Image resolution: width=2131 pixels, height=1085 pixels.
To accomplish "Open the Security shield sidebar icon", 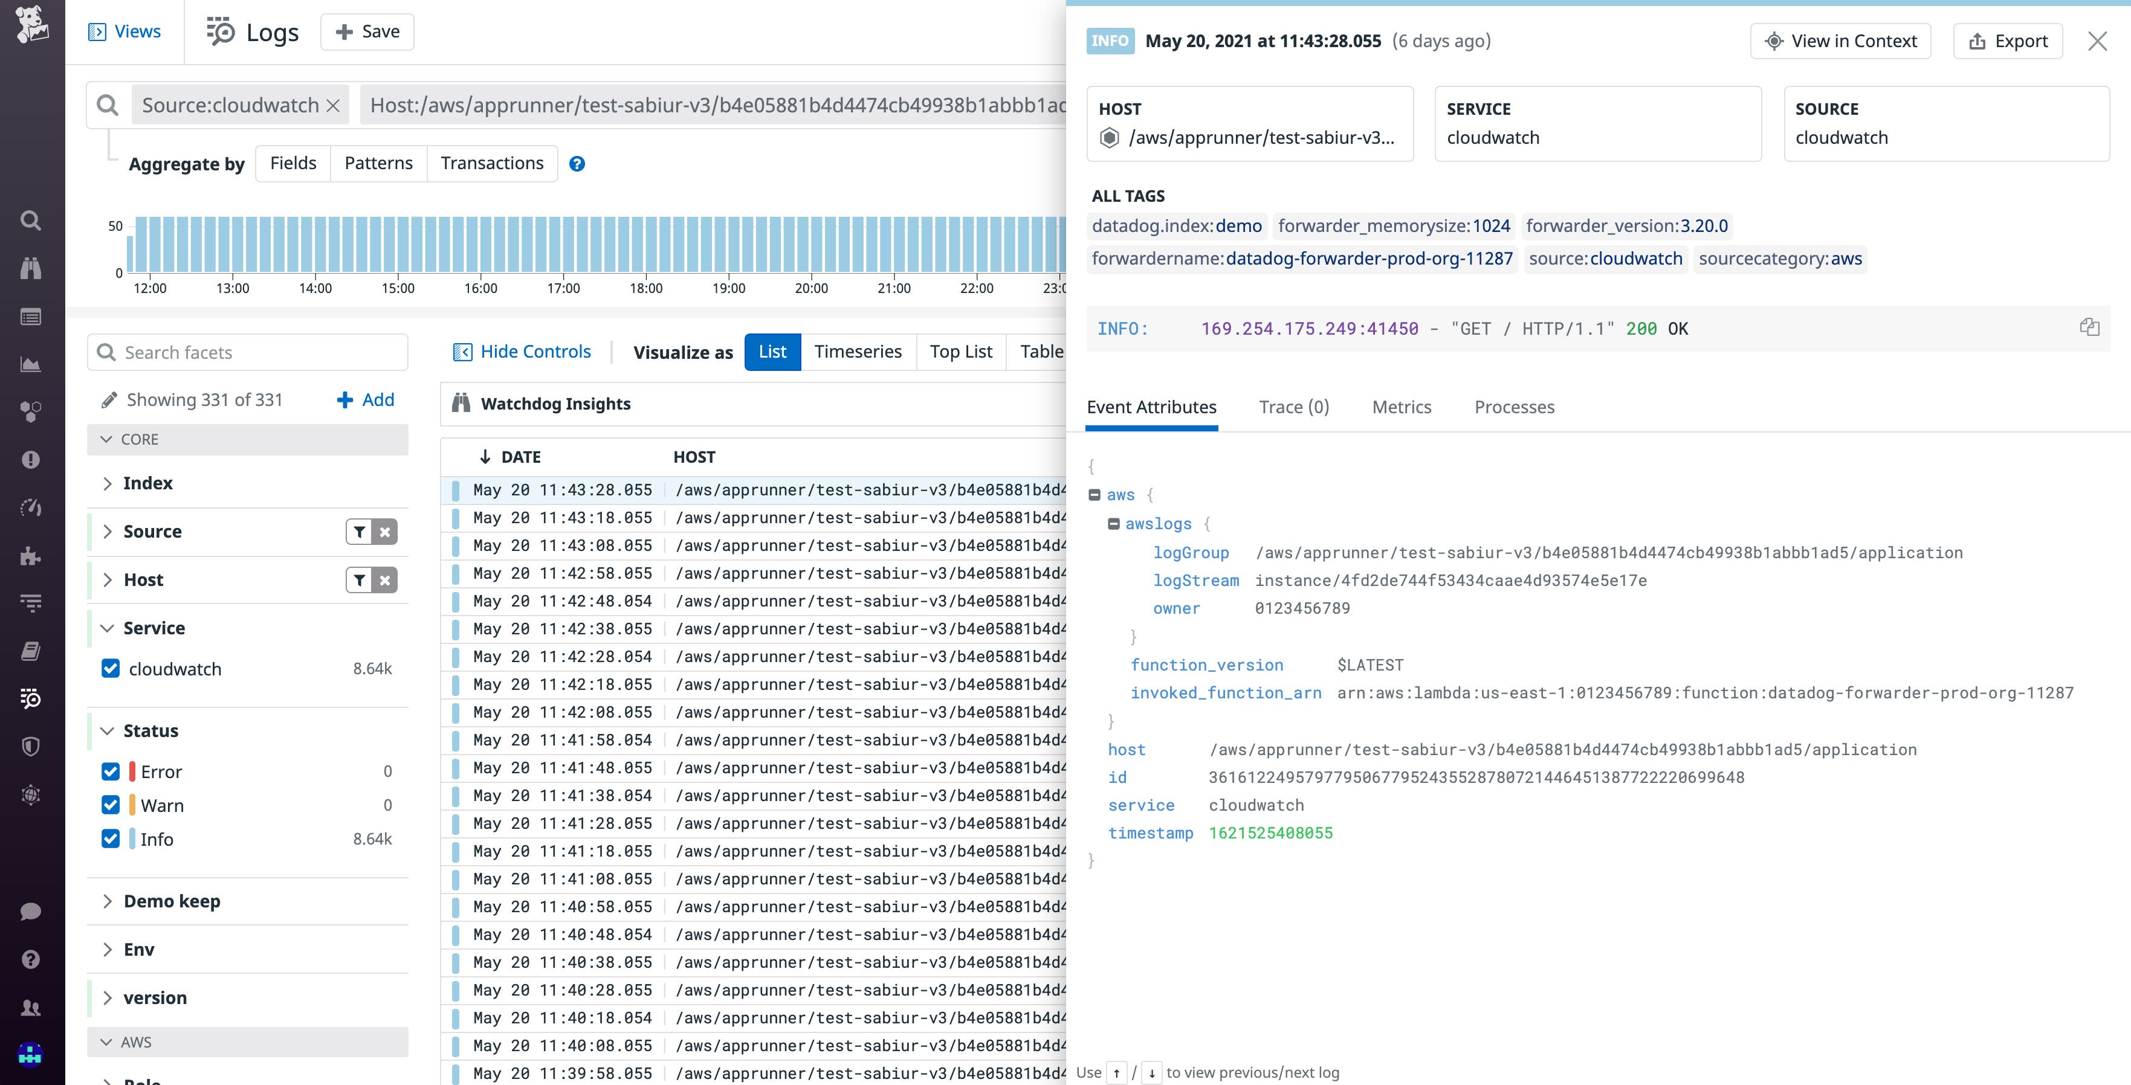I will 31,746.
